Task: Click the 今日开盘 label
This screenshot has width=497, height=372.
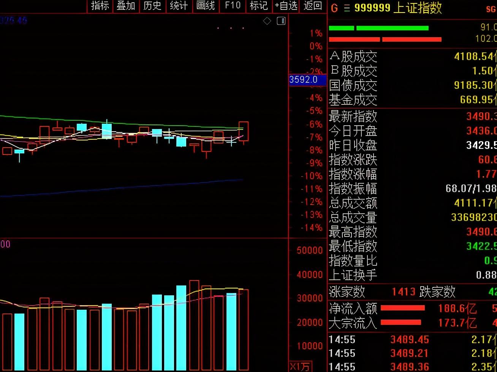Action: pyautogui.click(x=353, y=131)
